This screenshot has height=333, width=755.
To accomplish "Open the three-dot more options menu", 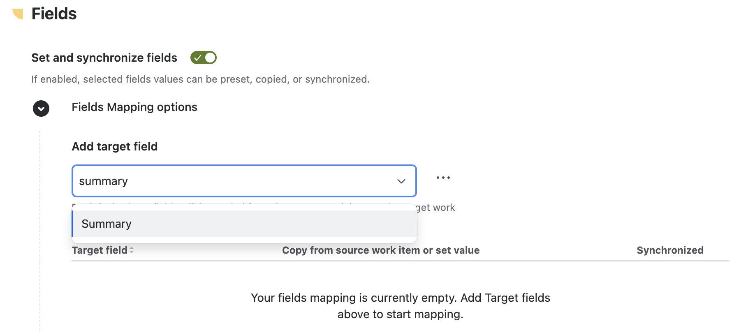I will 443,178.
